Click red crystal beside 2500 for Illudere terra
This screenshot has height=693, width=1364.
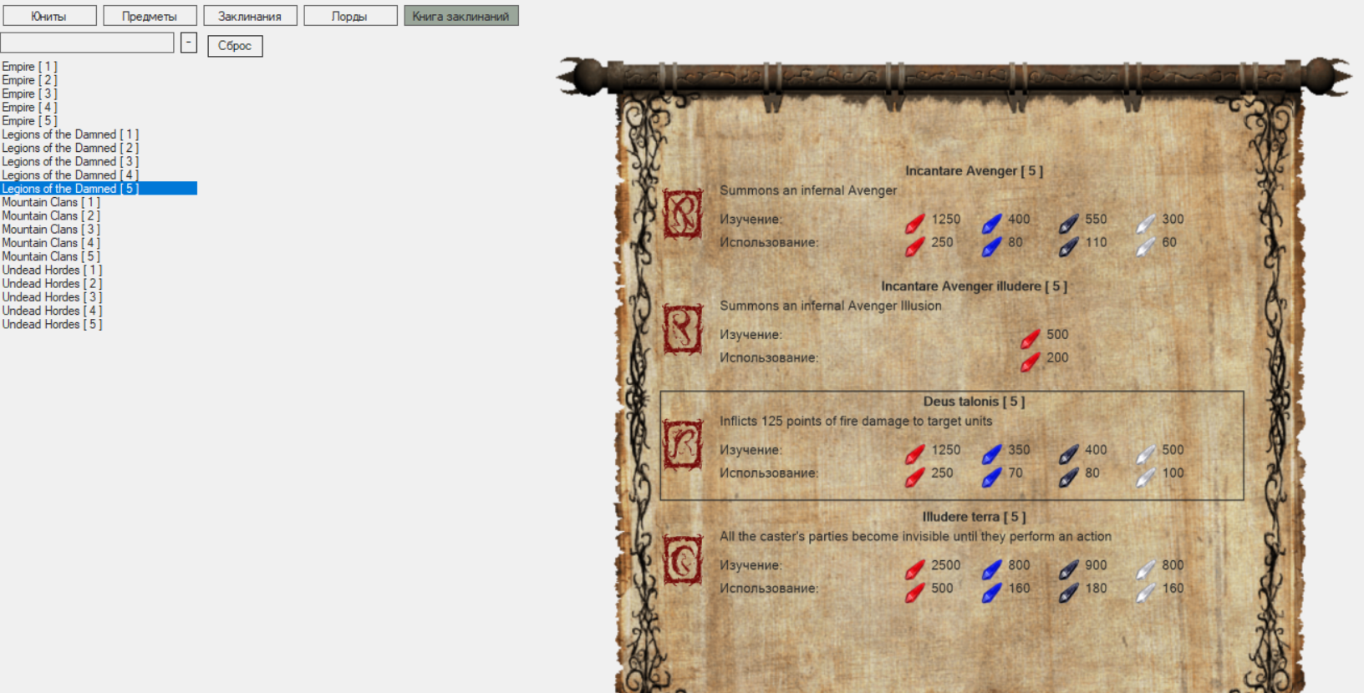[914, 569]
